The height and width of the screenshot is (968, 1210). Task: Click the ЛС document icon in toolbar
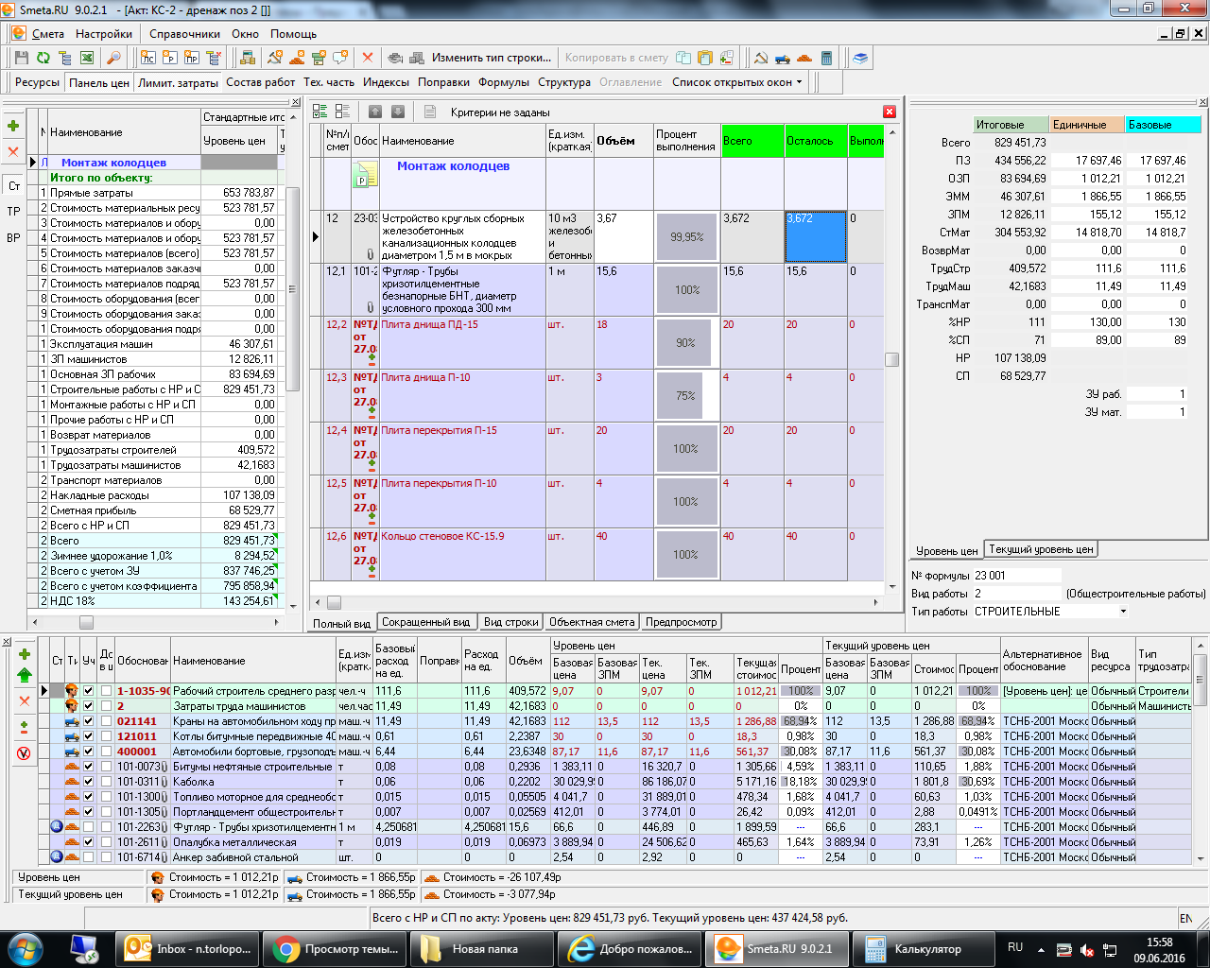tap(148, 58)
